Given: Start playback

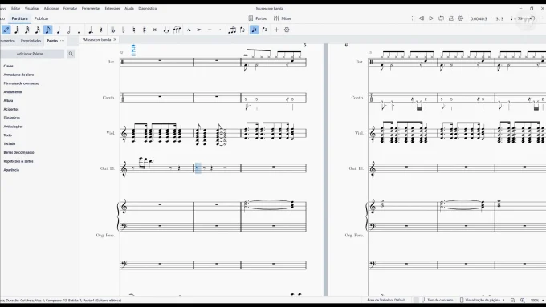Looking at the screenshot, I should (431, 18).
